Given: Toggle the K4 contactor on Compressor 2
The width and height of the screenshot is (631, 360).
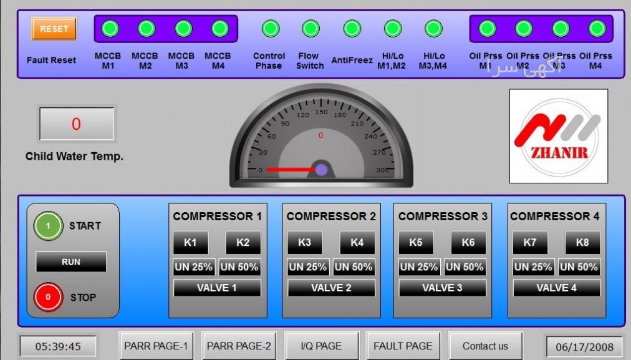Looking at the screenshot, I should coord(357,243).
